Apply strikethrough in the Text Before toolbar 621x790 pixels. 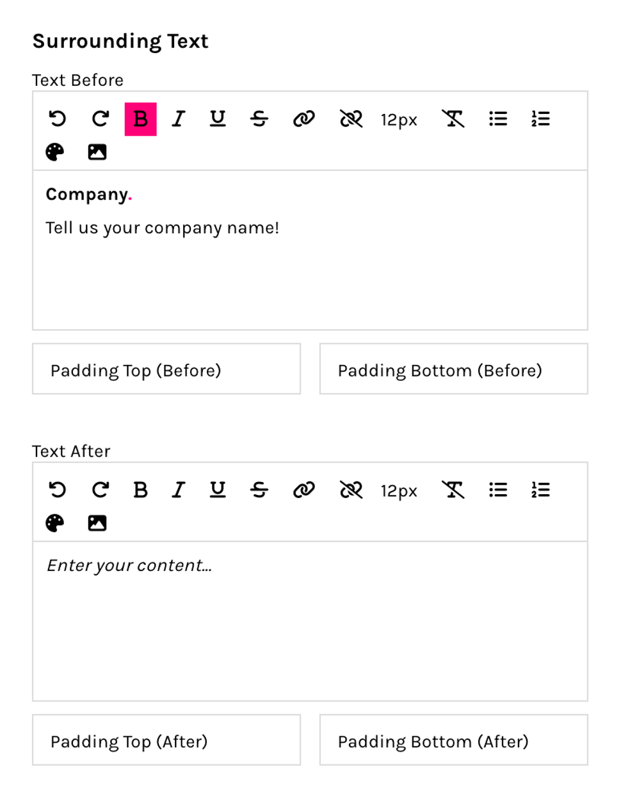point(259,118)
